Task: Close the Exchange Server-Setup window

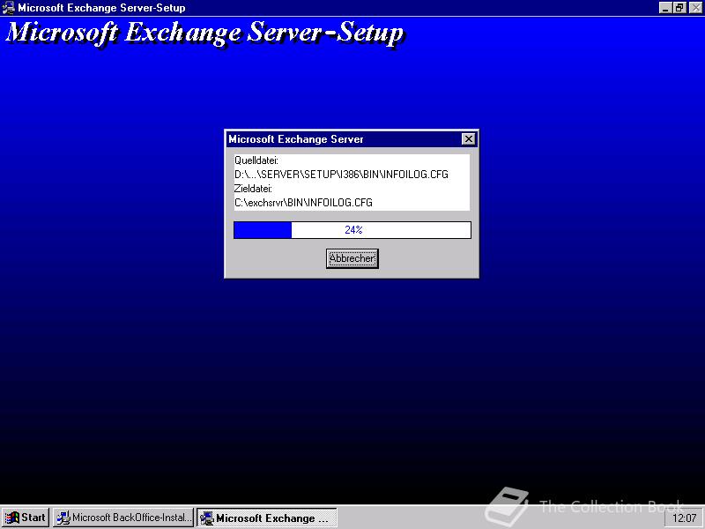Action: tap(695, 8)
